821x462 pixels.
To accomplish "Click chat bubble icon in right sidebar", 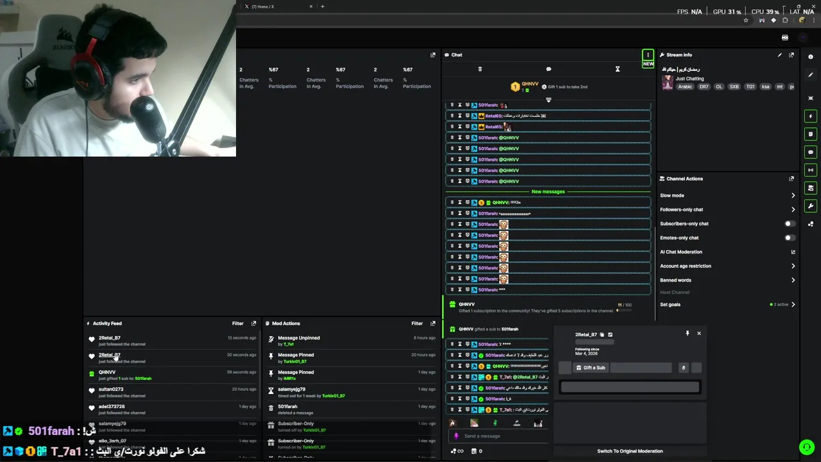I will tap(811, 152).
